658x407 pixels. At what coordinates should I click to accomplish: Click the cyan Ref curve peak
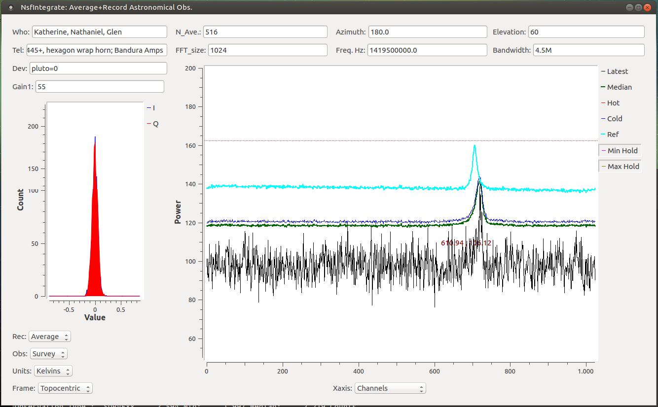(475, 146)
